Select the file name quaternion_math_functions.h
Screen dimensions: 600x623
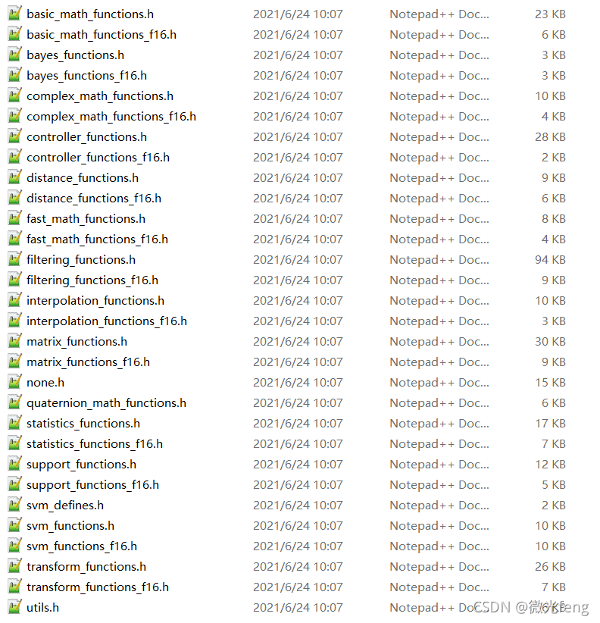(106, 403)
